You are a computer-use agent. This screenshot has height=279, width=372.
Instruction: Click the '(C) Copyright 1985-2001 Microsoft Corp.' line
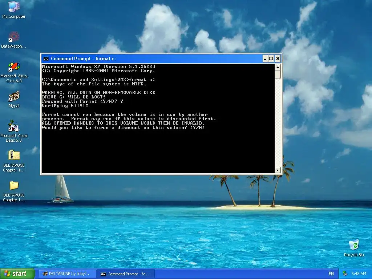(x=98, y=71)
